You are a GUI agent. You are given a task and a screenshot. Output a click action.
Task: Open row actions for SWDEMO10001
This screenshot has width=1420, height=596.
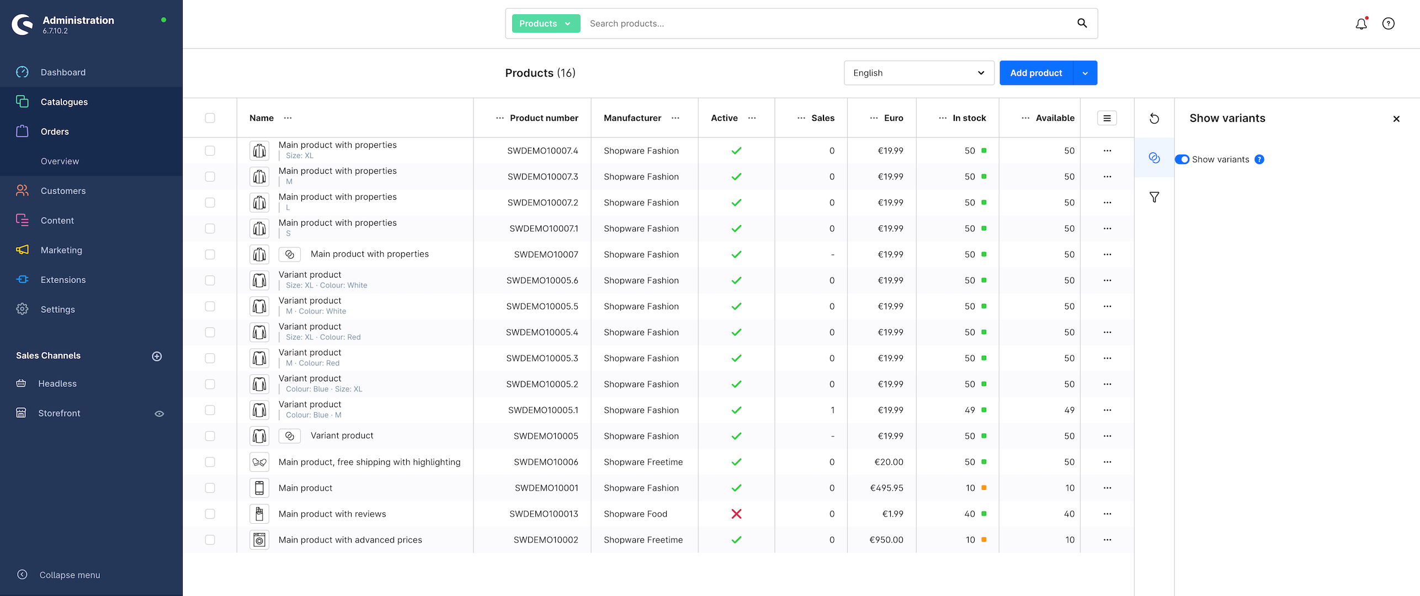point(1107,488)
